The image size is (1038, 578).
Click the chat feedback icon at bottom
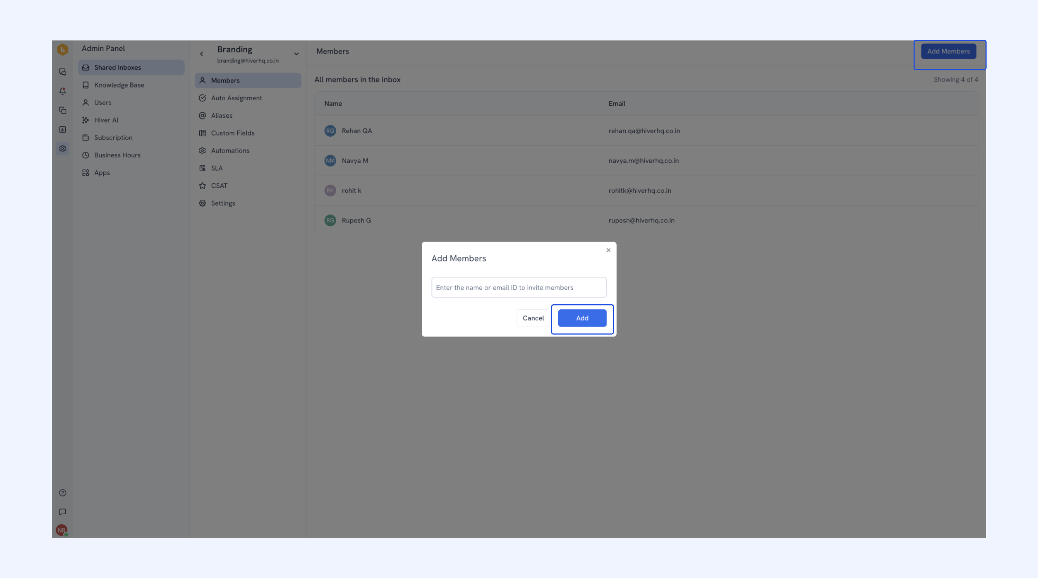62,512
